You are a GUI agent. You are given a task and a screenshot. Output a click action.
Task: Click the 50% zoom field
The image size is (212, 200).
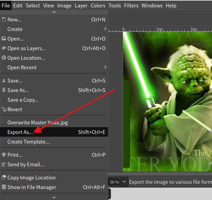(114, 182)
